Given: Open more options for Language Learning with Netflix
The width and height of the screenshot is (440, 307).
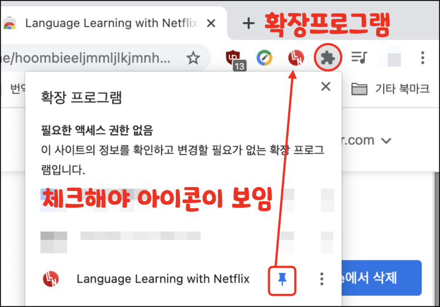Looking at the screenshot, I should tap(322, 279).
